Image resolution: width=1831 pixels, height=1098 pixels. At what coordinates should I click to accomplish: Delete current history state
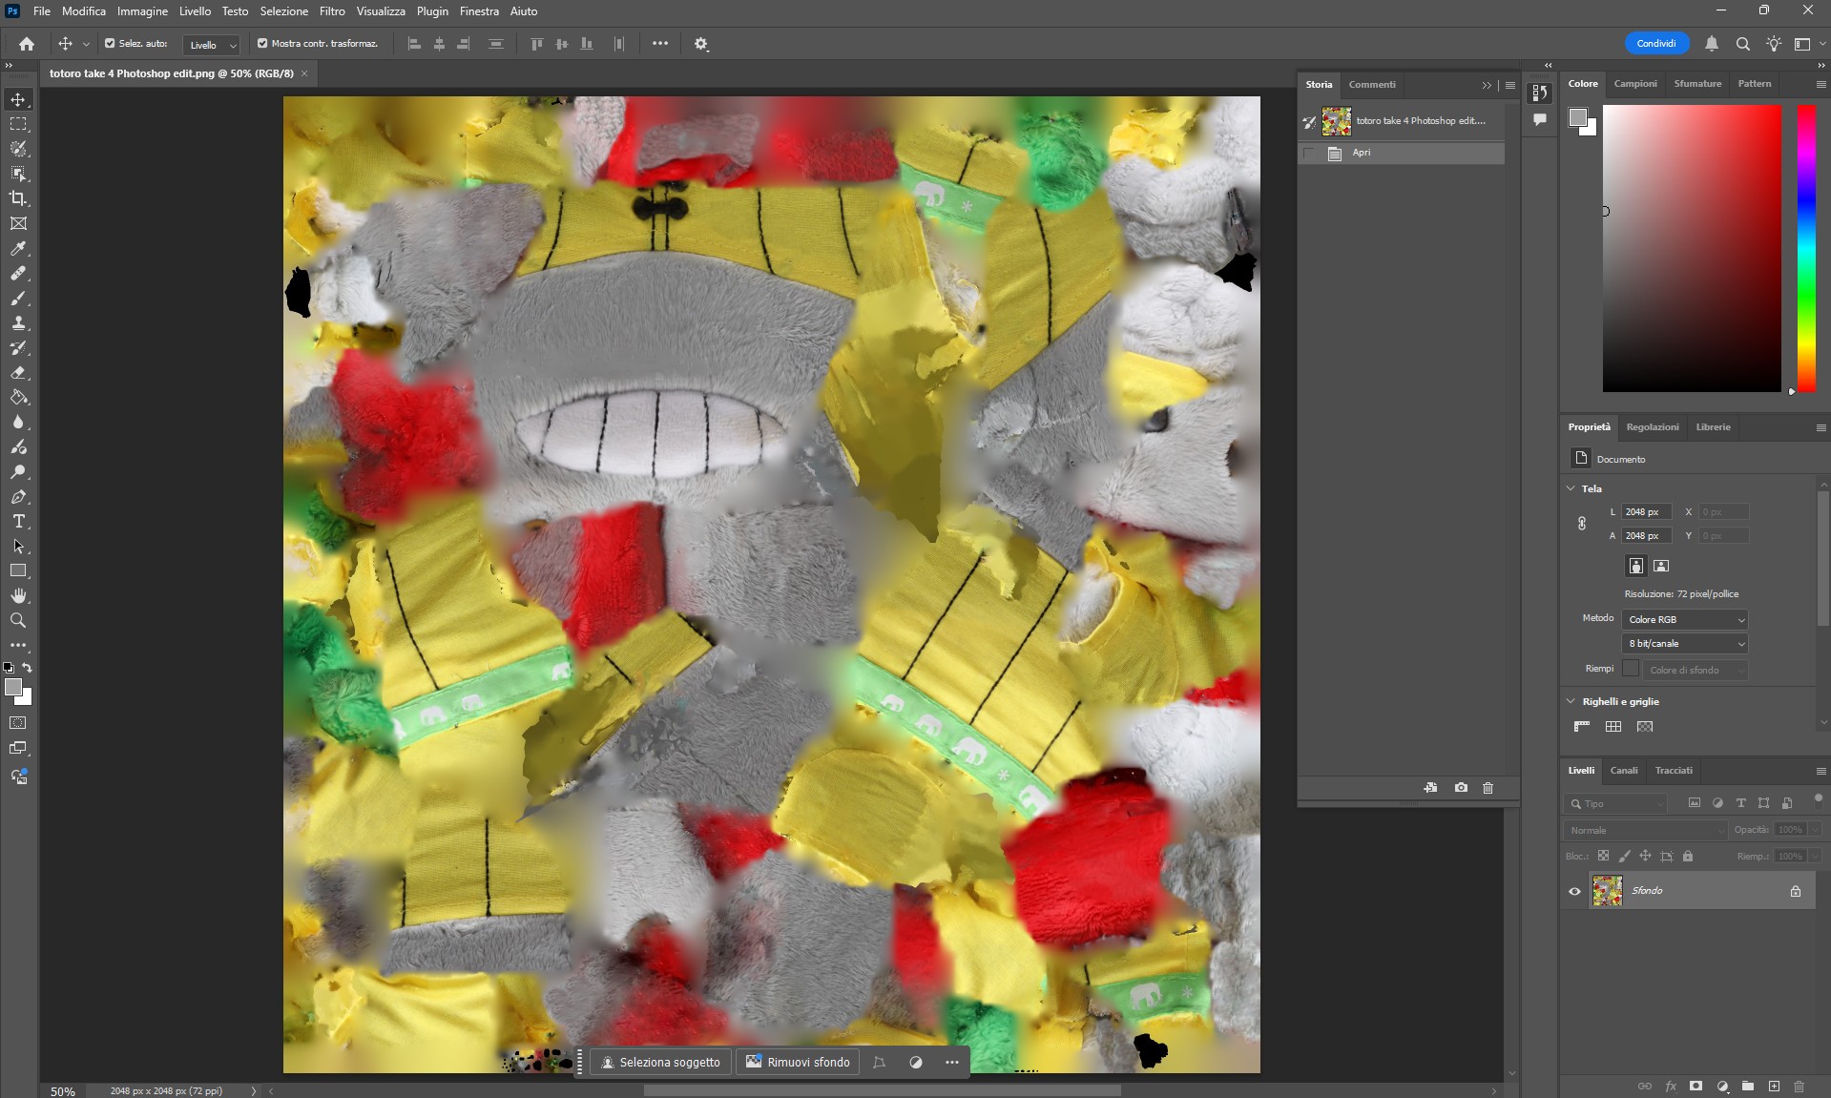(x=1488, y=787)
